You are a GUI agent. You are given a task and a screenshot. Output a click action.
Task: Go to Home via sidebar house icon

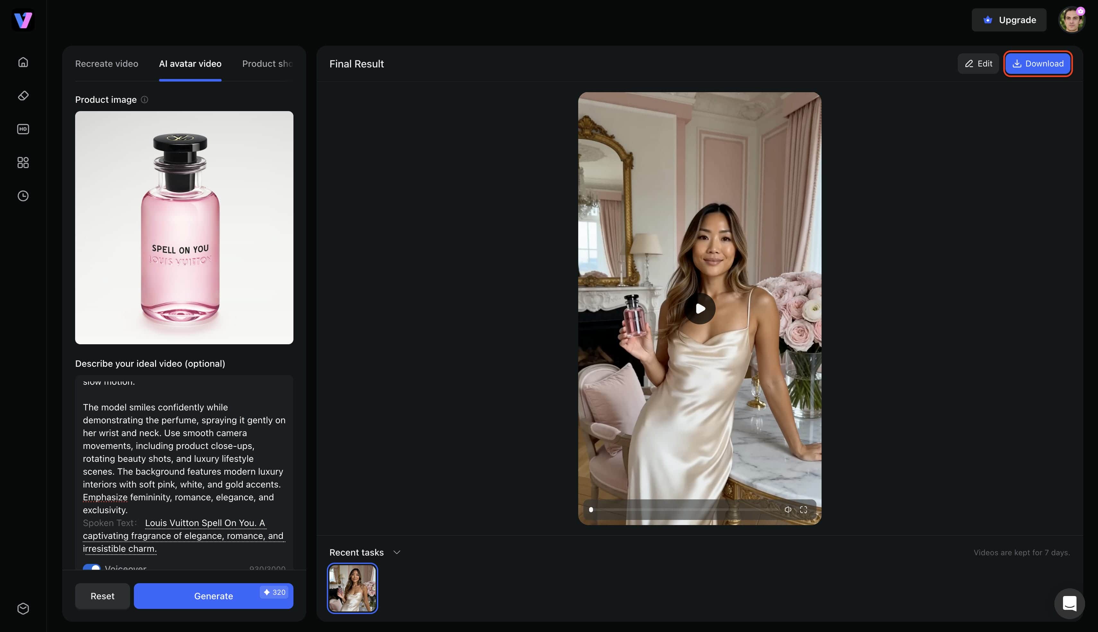[23, 62]
